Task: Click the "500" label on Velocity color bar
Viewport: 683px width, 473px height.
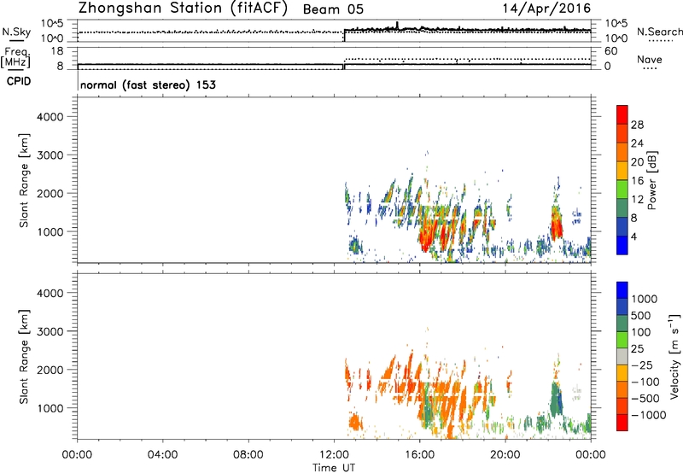Action: [x=641, y=316]
